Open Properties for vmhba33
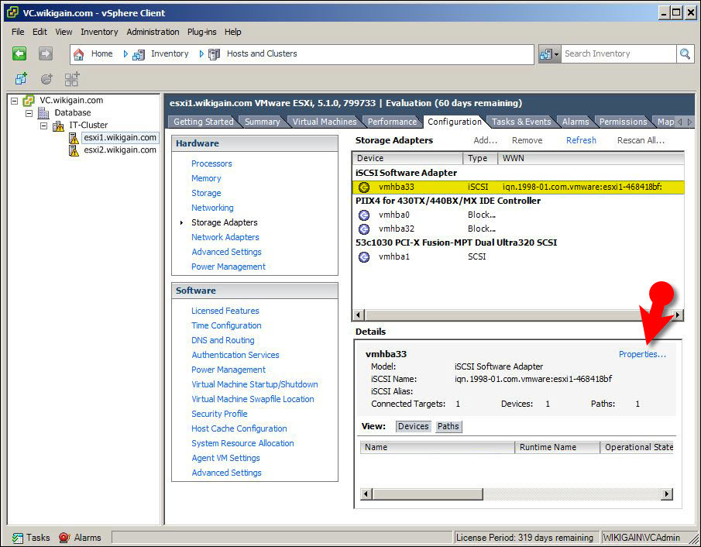 (x=642, y=354)
